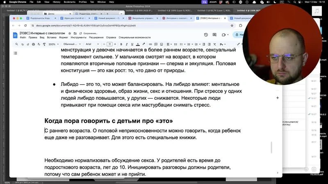Screen dimensions: 328x184
Task: Click the document title field
Action: click(x=42, y=33)
